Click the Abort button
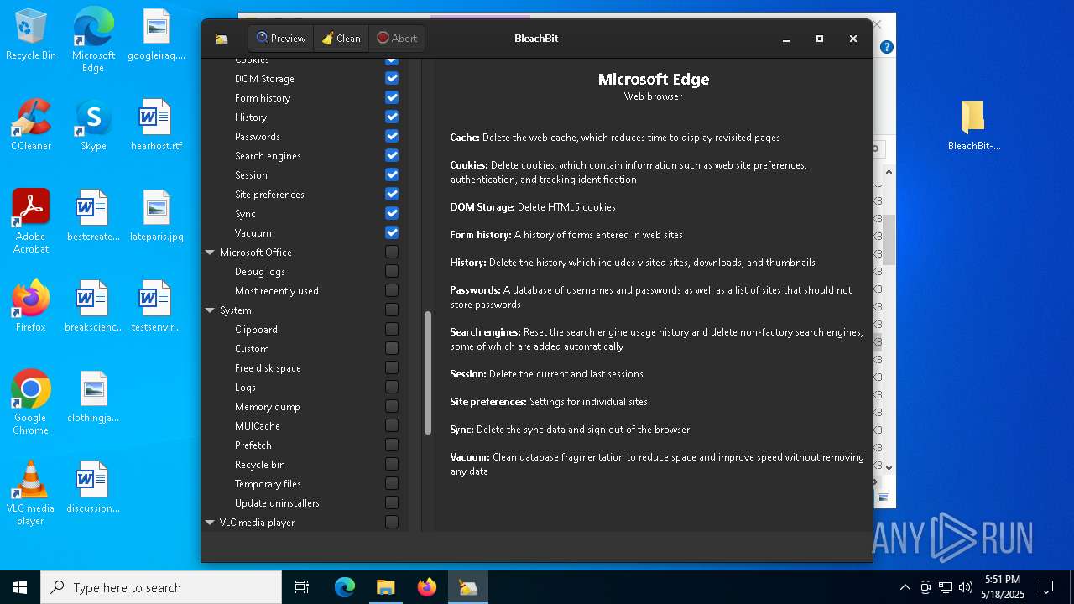 (397, 39)
